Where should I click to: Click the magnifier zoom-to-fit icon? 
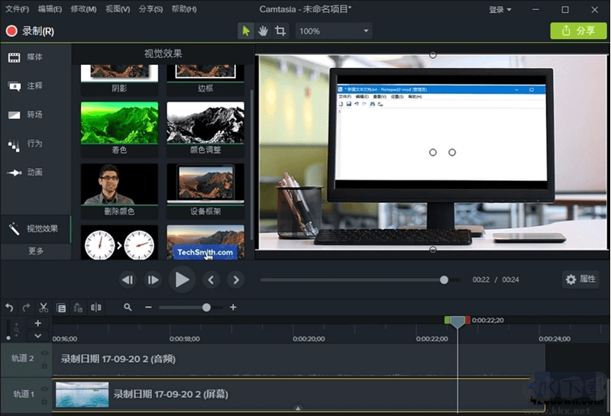128,308
